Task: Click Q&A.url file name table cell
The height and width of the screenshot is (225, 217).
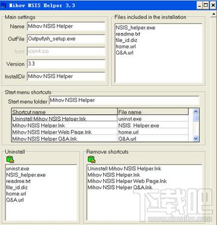Action: (153, 139)
